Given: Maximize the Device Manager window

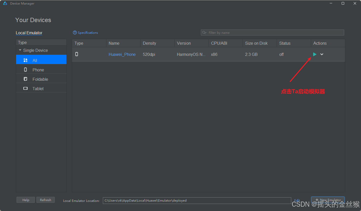Looking at the screenshot, I should (343, 3).
